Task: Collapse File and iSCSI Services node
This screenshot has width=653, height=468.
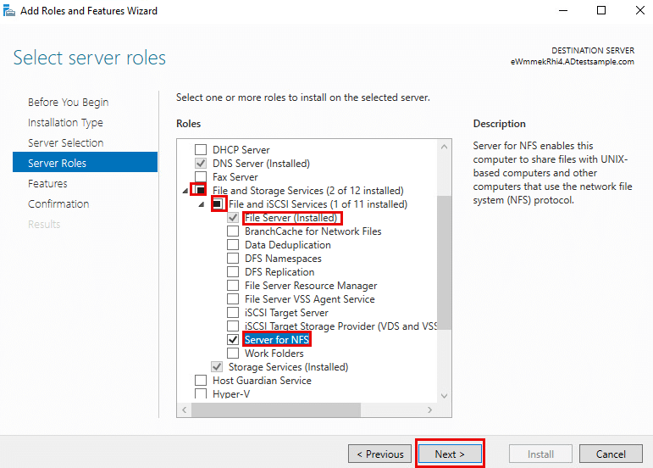Action: pyautogui.click(x=202, y=204)
